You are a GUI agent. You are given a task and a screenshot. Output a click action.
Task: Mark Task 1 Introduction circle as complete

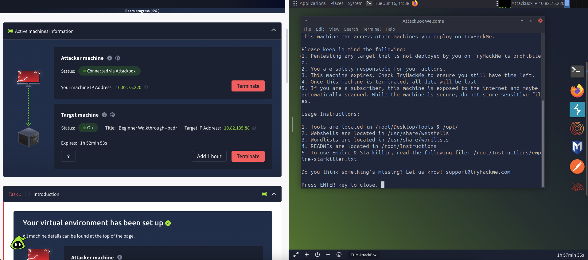[x=27, y=194]
